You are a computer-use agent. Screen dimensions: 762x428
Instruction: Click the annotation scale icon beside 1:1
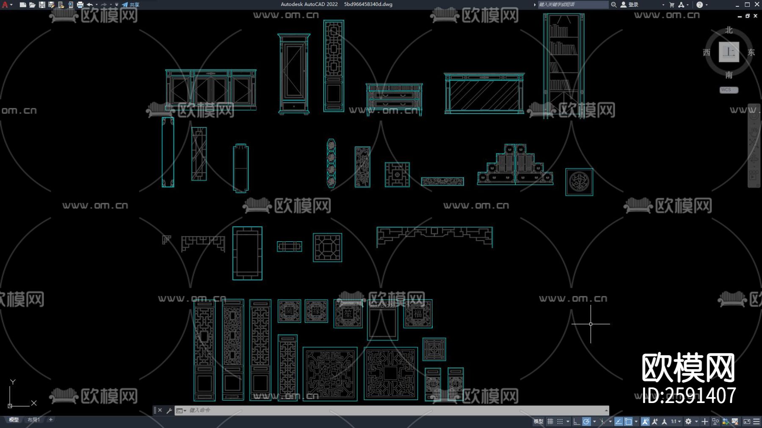click(664, 421)
